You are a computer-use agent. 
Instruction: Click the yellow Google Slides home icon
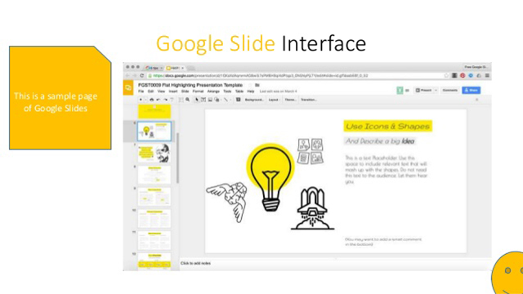click(x=128, y=87)
